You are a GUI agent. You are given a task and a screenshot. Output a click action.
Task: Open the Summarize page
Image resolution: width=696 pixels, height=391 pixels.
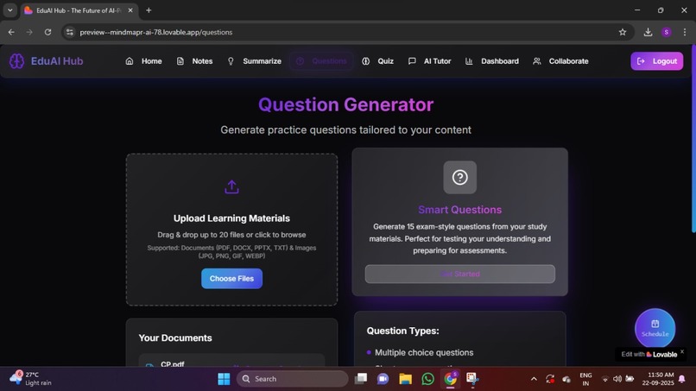click(255, 61)
